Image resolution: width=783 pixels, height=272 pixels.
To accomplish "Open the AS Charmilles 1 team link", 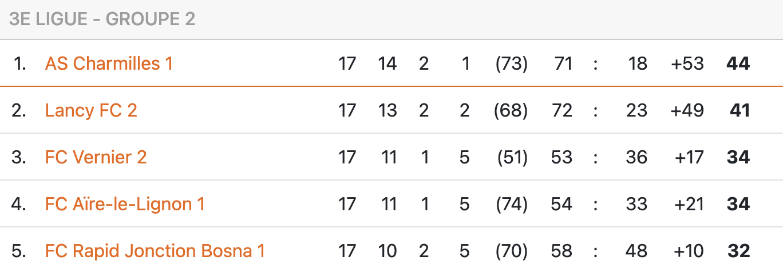I will click(109, 63).
